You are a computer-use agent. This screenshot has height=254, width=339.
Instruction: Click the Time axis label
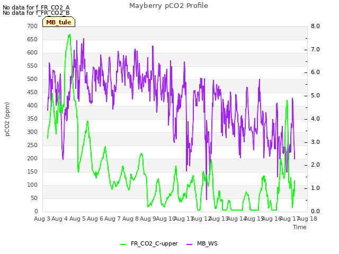[x=300, y=227]
